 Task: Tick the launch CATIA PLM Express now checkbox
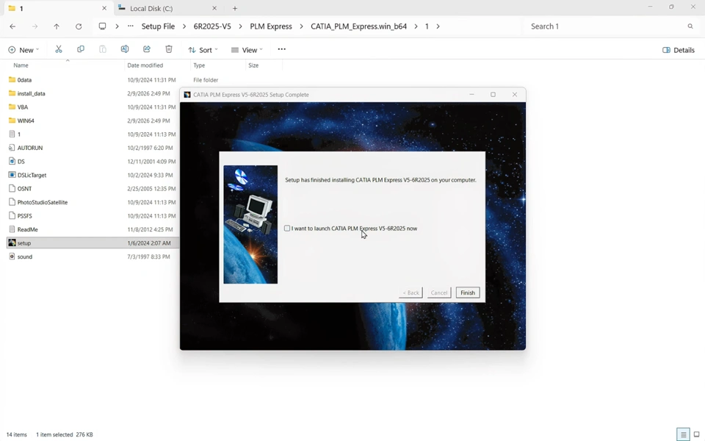pos(287,228)
